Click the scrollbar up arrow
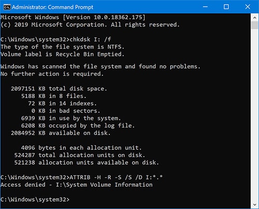Image resolution: width=259 pixels, height=209 pixels. 254,18
